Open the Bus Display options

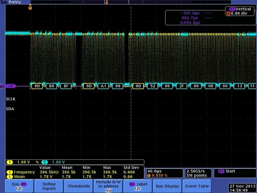pyautogui.click(x=167, y=186)
